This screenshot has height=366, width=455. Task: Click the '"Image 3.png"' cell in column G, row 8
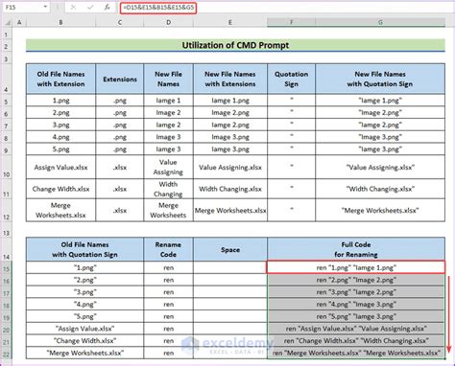coord(380,137)
